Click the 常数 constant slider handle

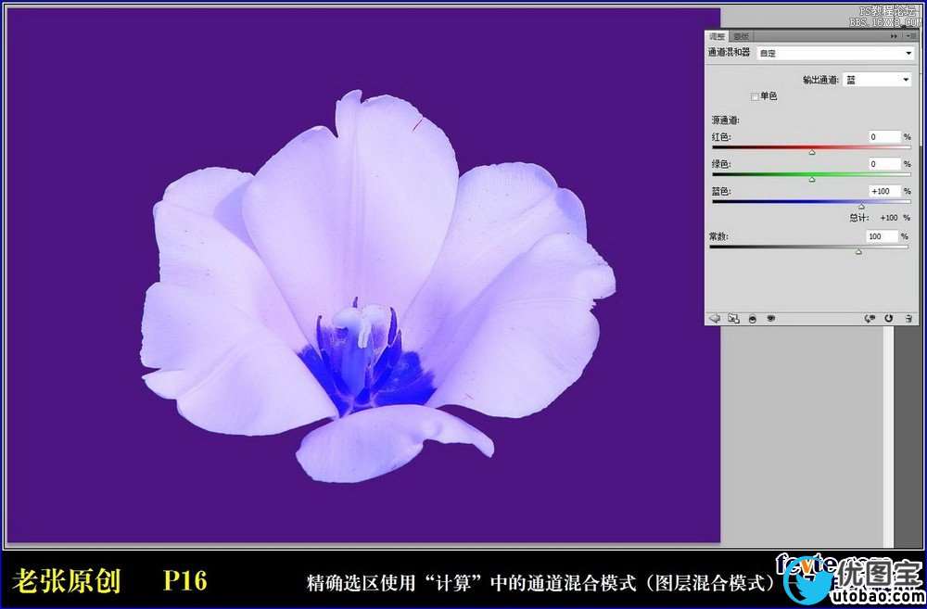pyautogui.click(x=857, y=251)
